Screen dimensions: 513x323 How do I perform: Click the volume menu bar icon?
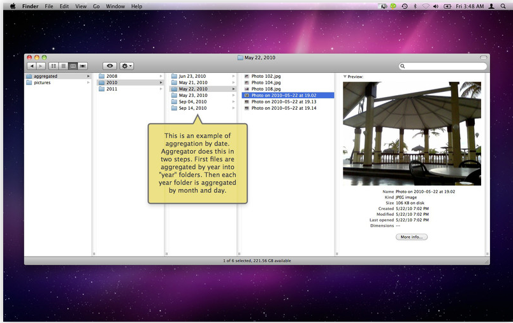click(436, 6)
